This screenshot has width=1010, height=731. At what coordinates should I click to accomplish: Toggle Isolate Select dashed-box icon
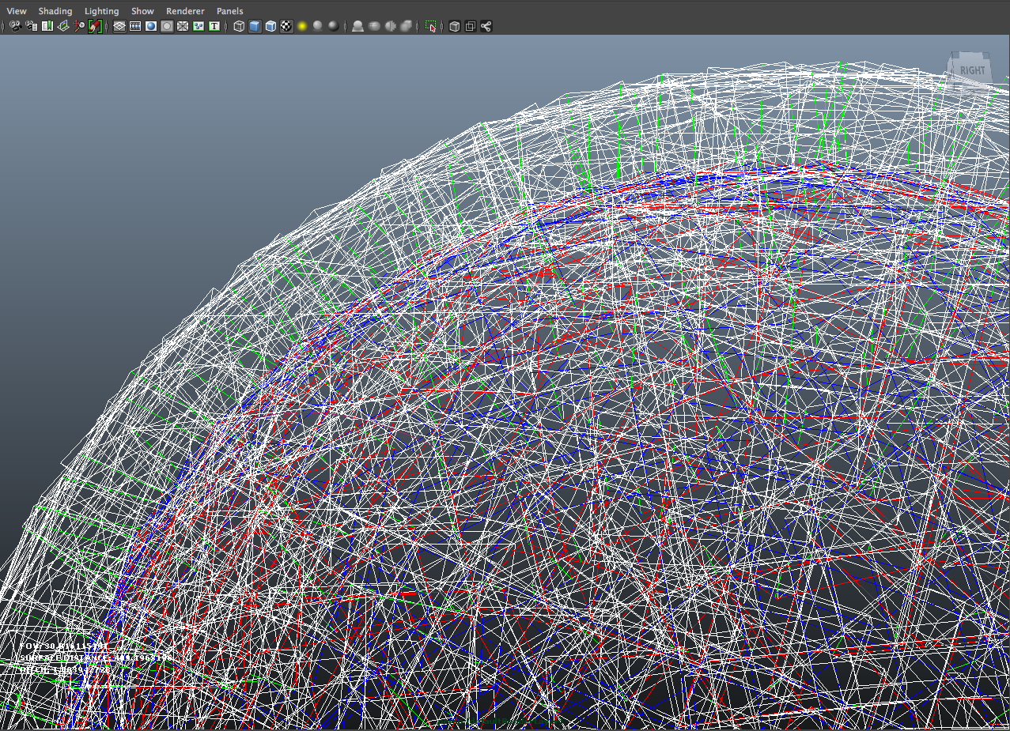tap(431, 26)
